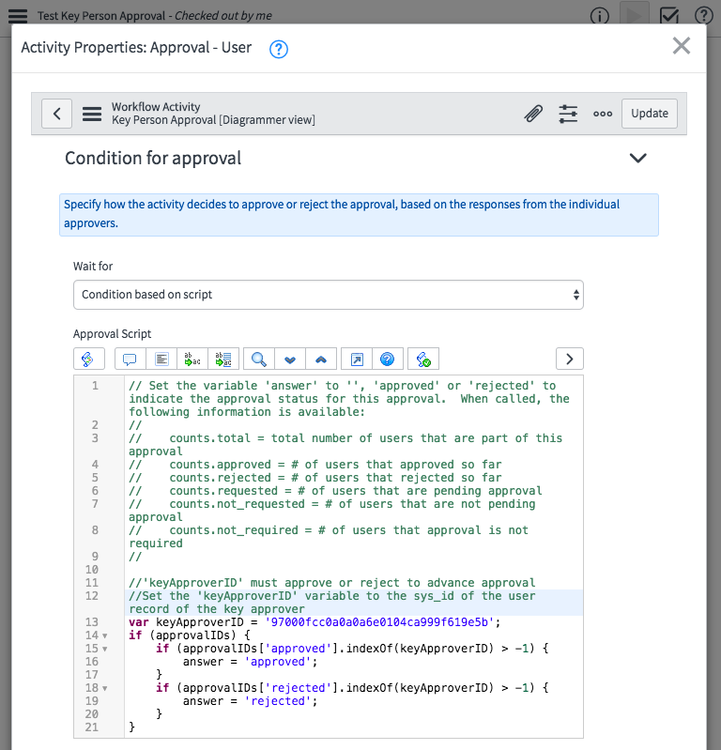The height and width of the screenshot is (750, 721).
Task: Open the Wait for dropdown
Action: [329, 295]
